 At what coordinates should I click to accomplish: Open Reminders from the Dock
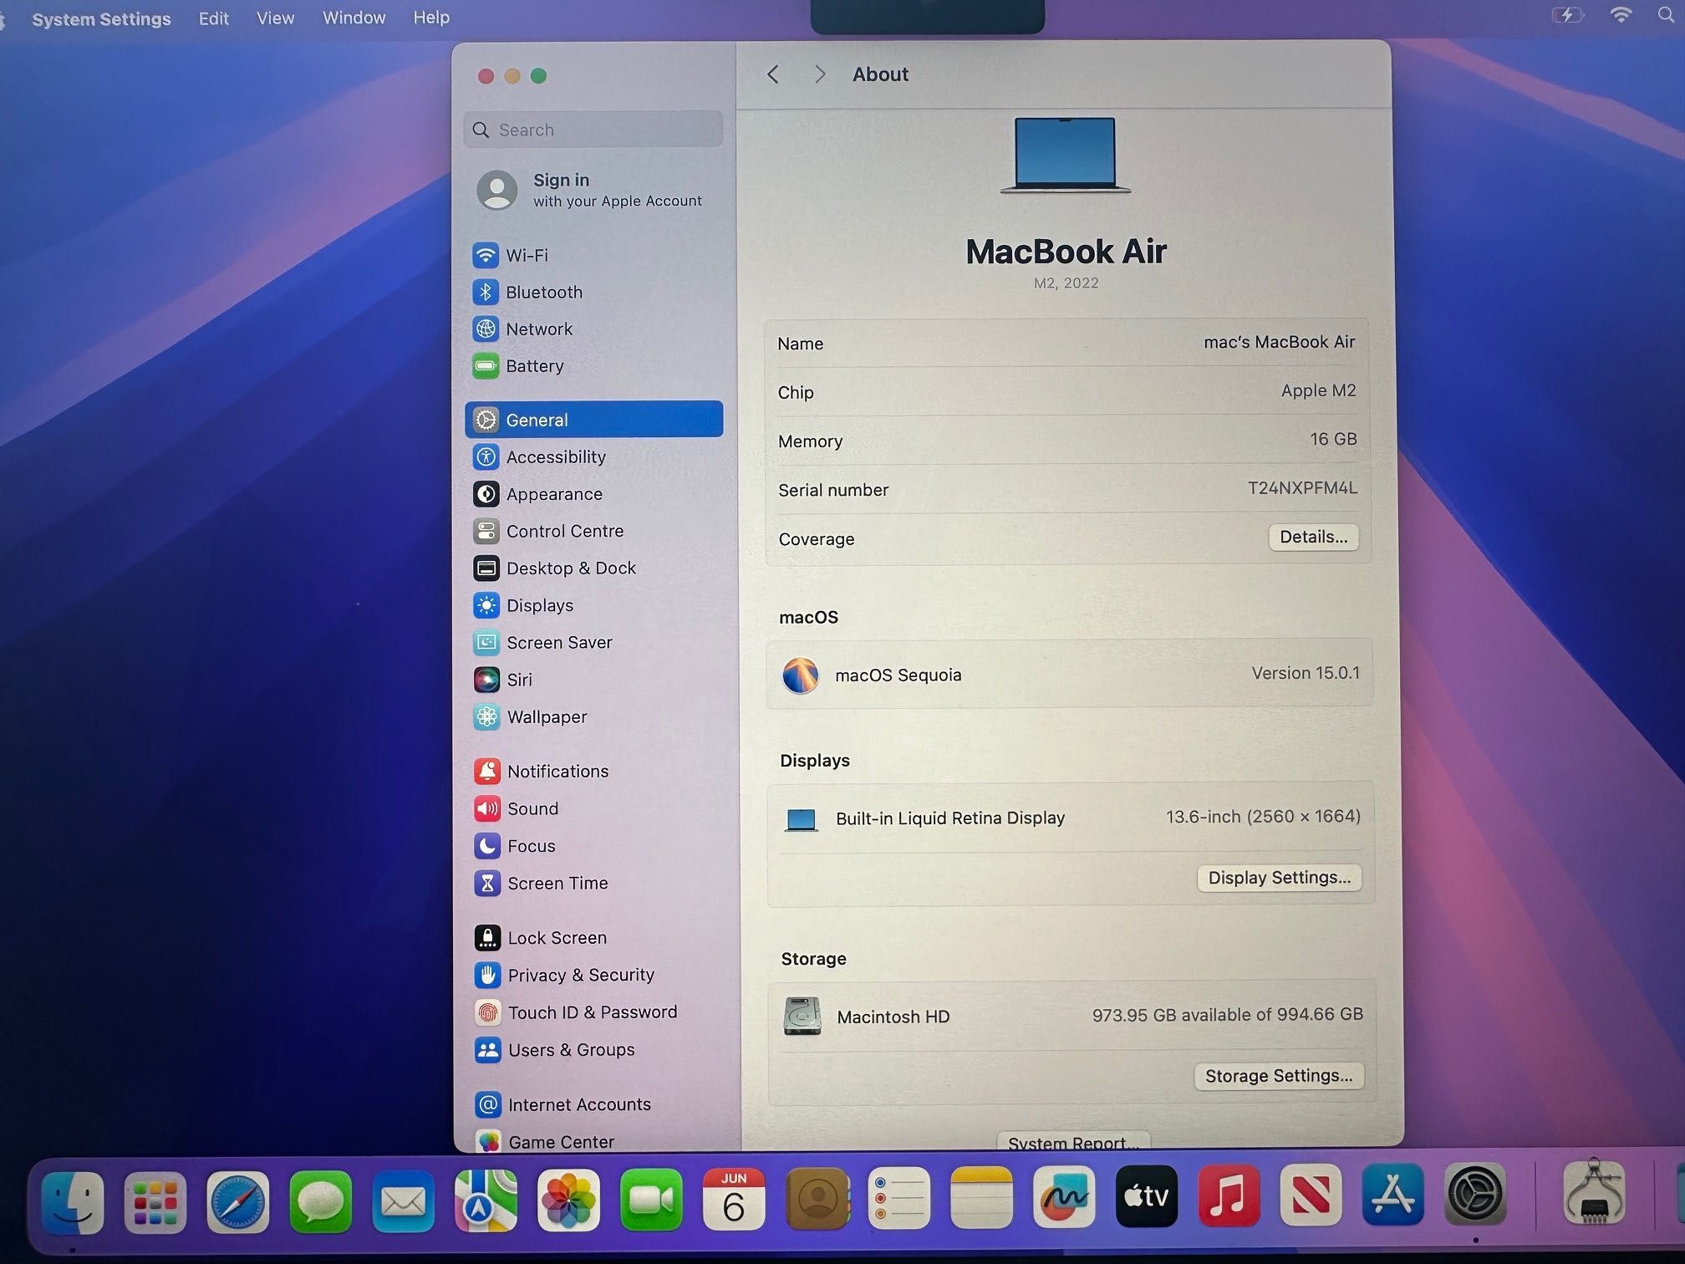pos(899,1199)
